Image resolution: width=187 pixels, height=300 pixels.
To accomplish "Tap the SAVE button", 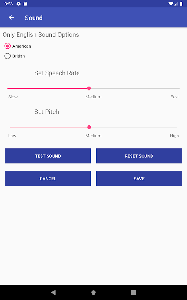I will 139,179.
